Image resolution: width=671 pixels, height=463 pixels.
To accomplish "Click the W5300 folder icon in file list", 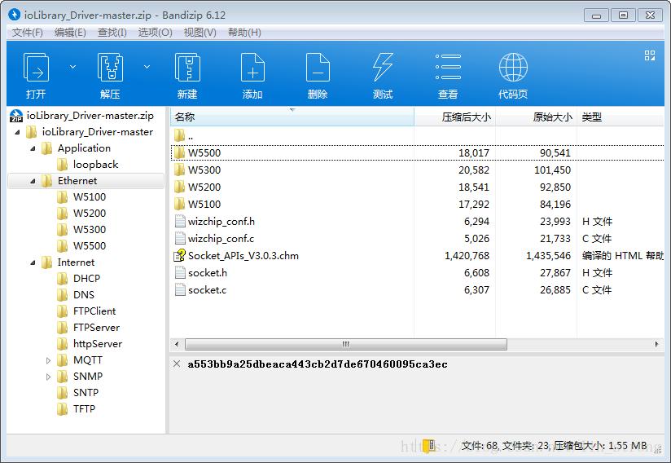I will point(180,170).
